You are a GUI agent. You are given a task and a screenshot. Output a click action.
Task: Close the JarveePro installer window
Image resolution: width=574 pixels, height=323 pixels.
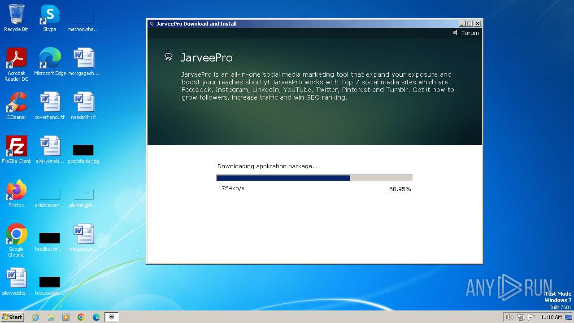pyautogui.click(x=478, y=24)
